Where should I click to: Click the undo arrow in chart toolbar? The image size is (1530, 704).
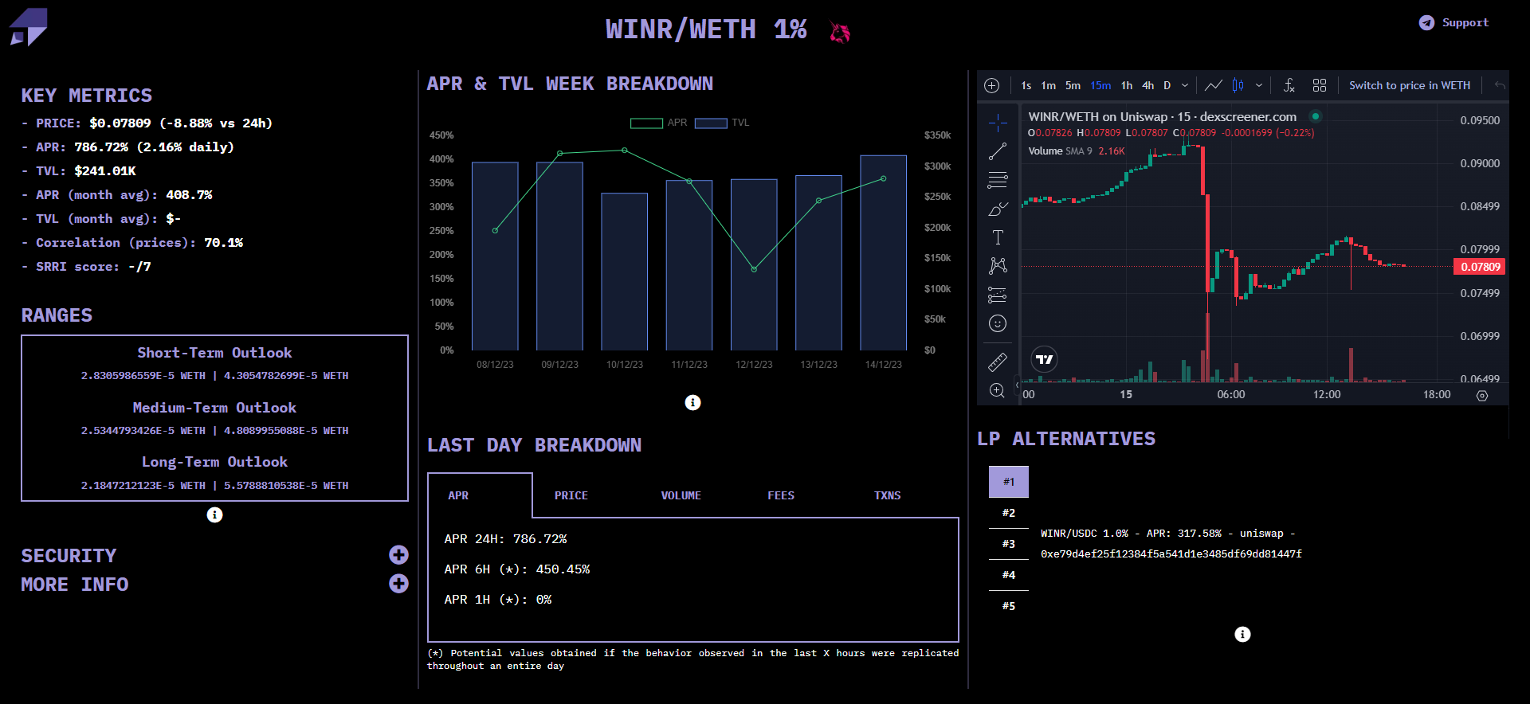coord(1500,85)
